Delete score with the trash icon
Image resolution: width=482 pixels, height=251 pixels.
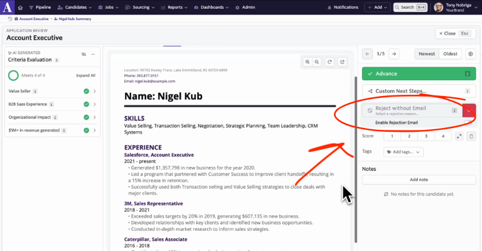point(471,136)
